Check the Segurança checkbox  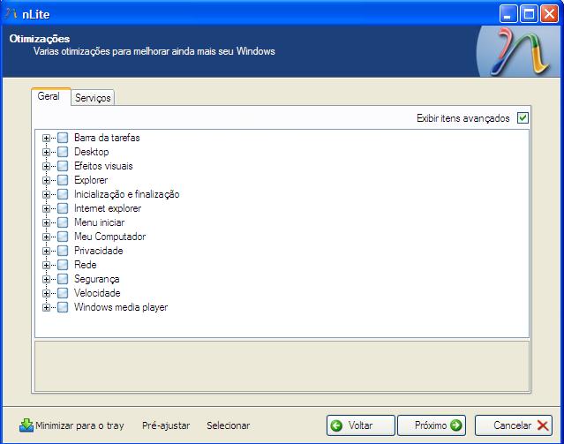63,279
